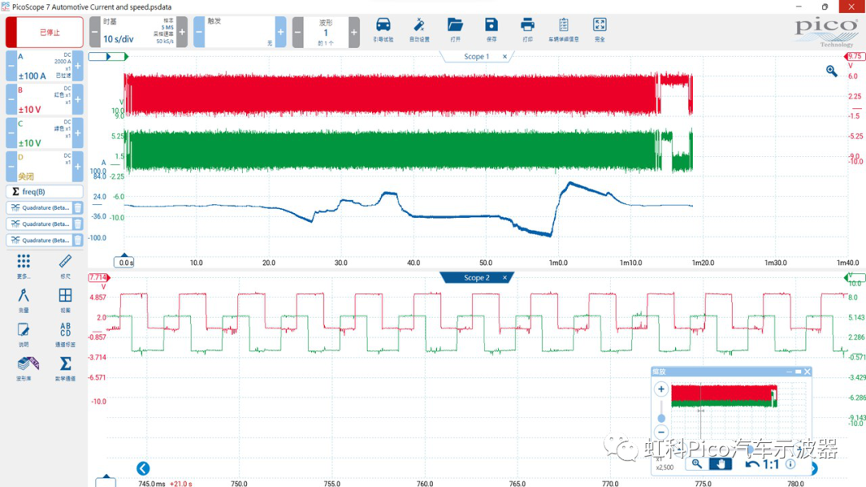Click the print icon
This screenshot has width=866, height=487.
coord(528,30)
